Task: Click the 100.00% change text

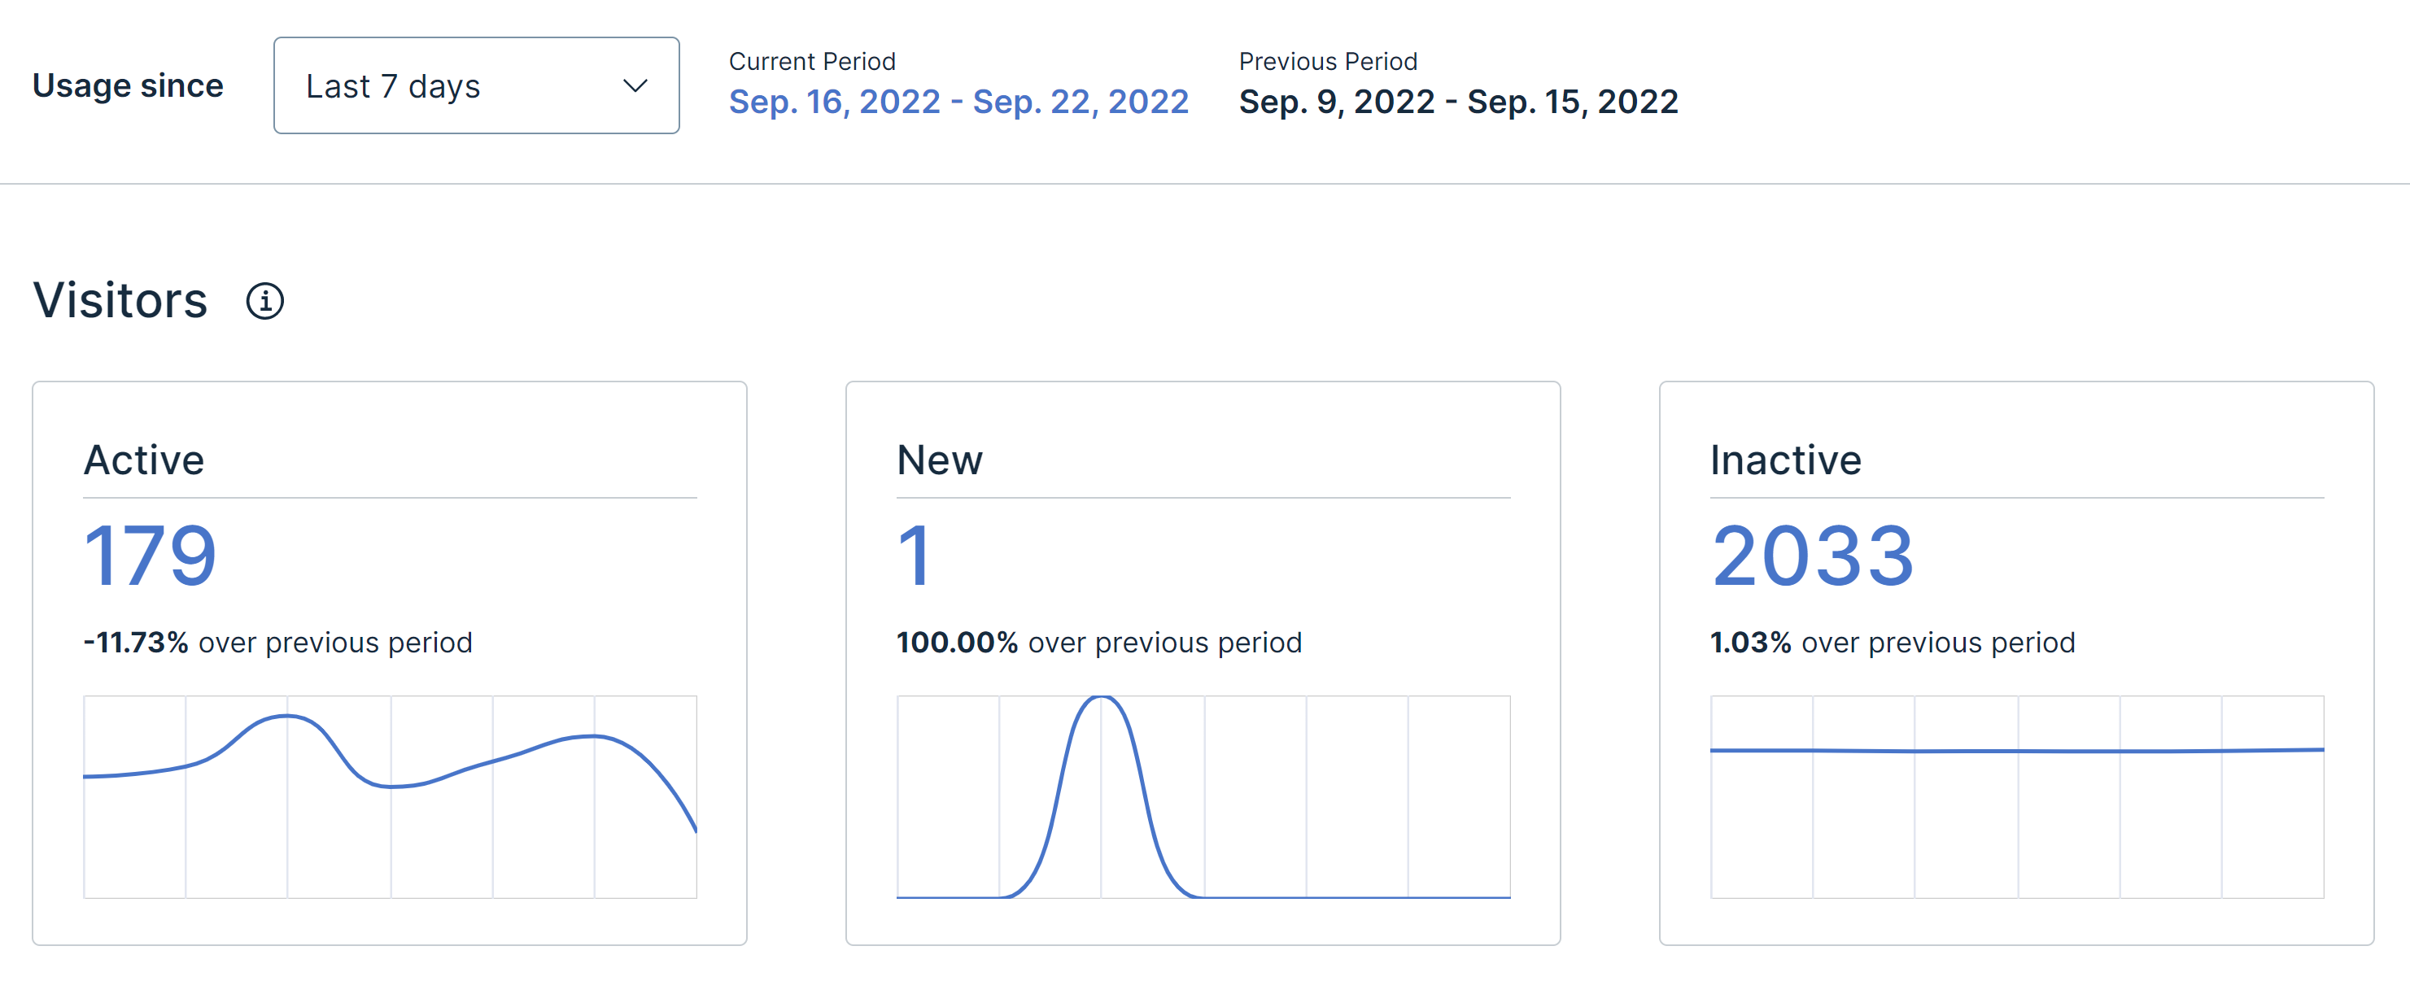Action: point(957,643)
